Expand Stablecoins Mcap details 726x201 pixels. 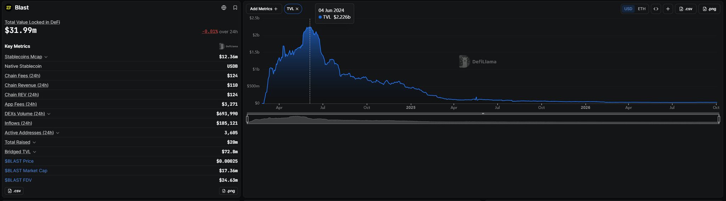(x=46, y=57)
